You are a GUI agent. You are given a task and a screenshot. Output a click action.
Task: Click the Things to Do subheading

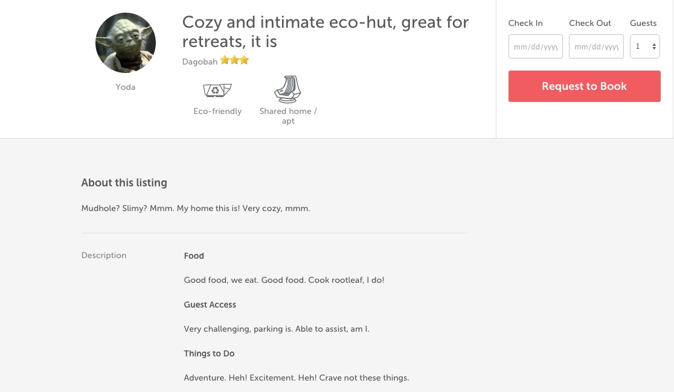(x=209, y=354)
